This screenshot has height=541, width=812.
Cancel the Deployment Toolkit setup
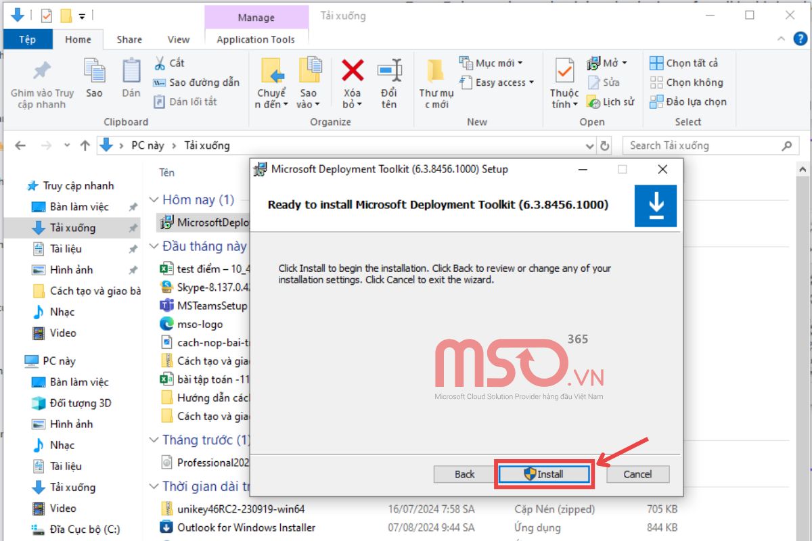click(x=637, y=474)
